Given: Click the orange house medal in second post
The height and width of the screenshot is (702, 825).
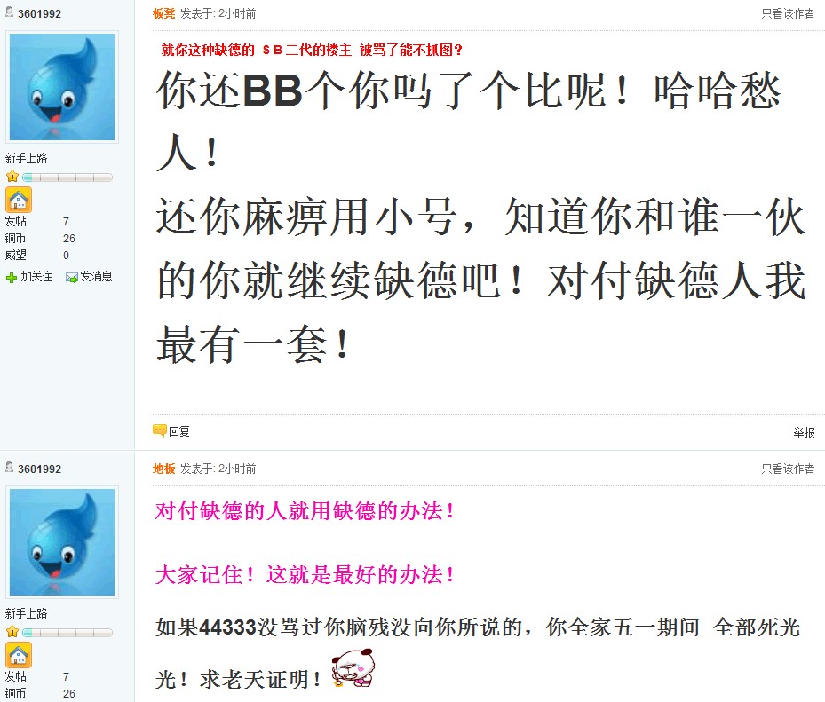Looking at the screenshot, I should point(19,655).
